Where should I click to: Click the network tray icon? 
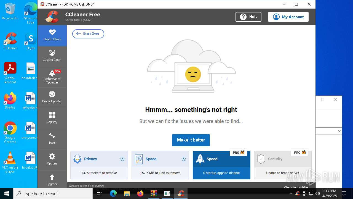coord(311,193)
